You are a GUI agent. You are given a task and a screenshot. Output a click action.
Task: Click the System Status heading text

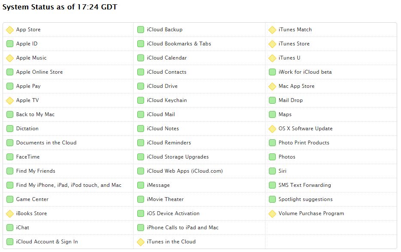coord(60,7)
